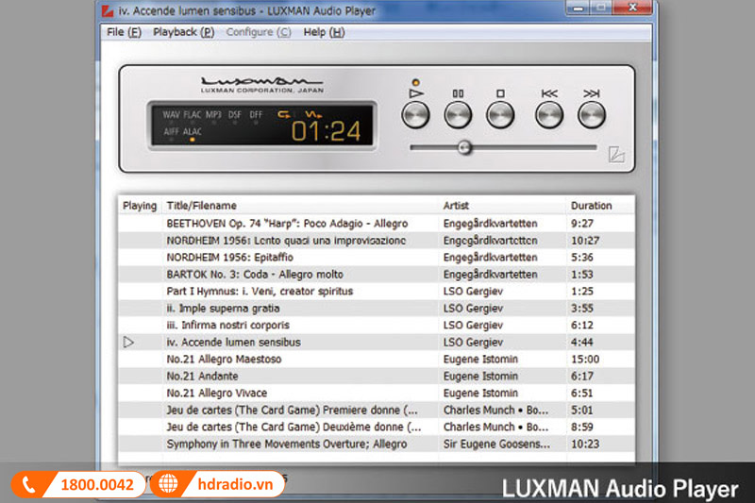Select the No.21 Allegro Maestoso track
The height and width of the screenshot is (503, 755).
[x=224, y=360]
